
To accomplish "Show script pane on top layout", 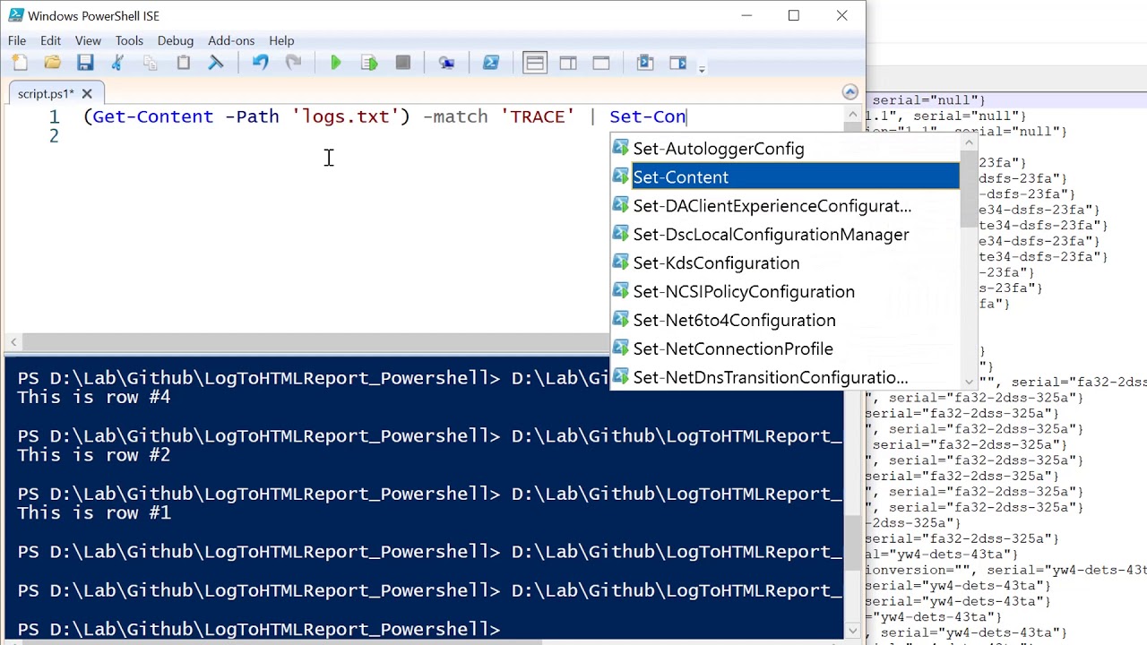I will [x=535, y=63].
